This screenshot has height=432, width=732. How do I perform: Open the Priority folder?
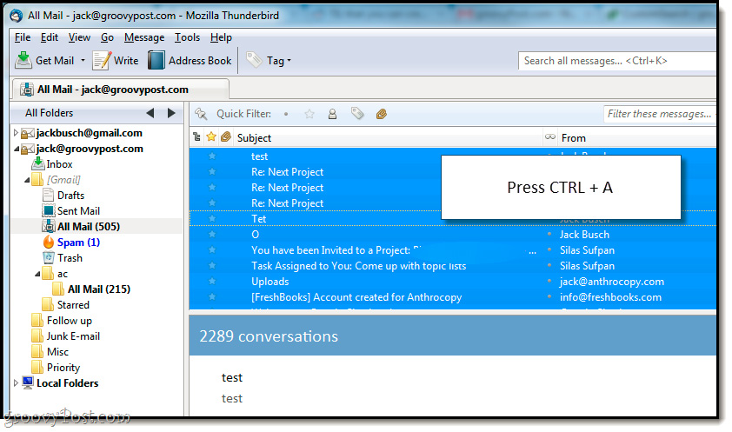click(x=63, y=368)
